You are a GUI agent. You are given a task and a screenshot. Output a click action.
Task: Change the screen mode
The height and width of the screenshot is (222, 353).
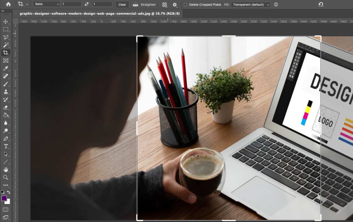coord(6,217)
